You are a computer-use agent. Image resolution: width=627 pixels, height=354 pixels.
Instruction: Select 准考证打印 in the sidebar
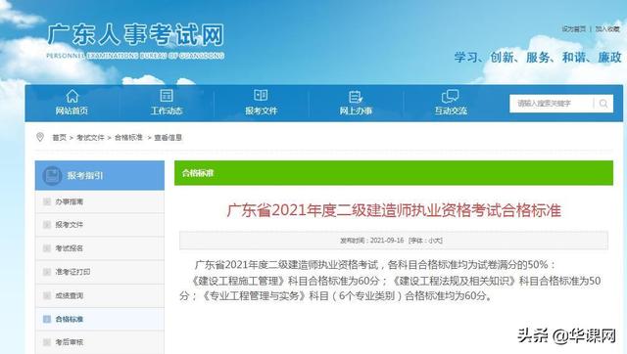[x=72, y=272]
